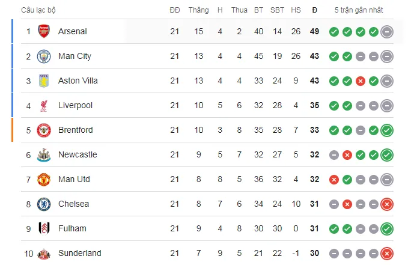Click the Liverpool club crest
This screenshot has width=417, height=265.
pos(44,105)
